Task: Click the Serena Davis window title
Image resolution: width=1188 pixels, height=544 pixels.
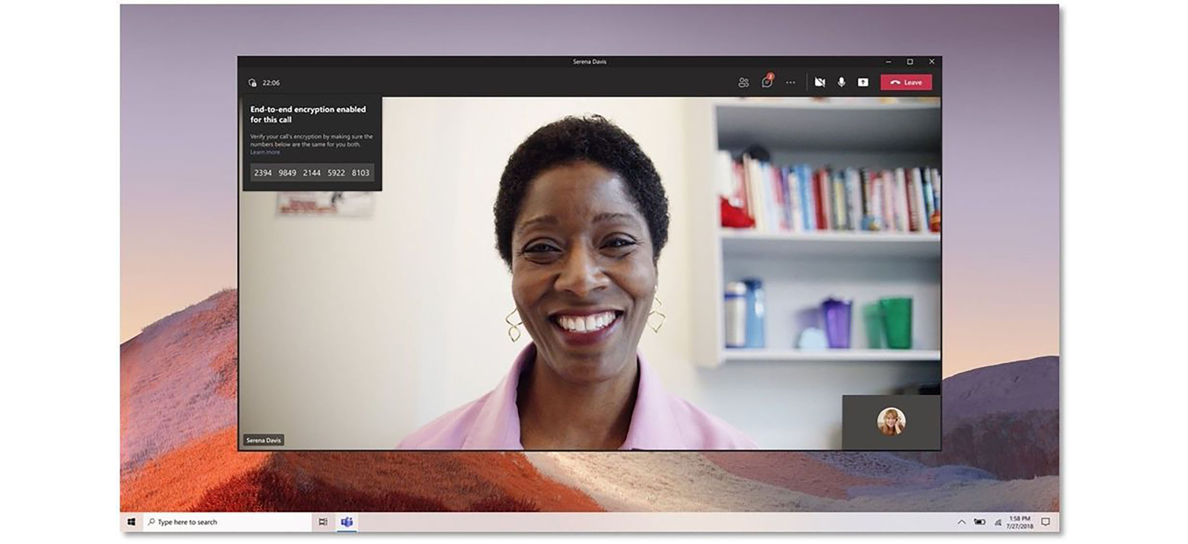Action: point(590,62)
